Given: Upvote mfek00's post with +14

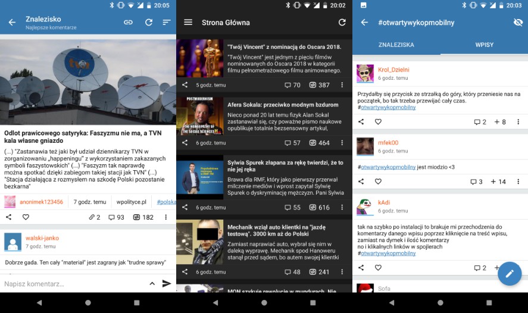Looking at the screenshot, I should point(498,181).
